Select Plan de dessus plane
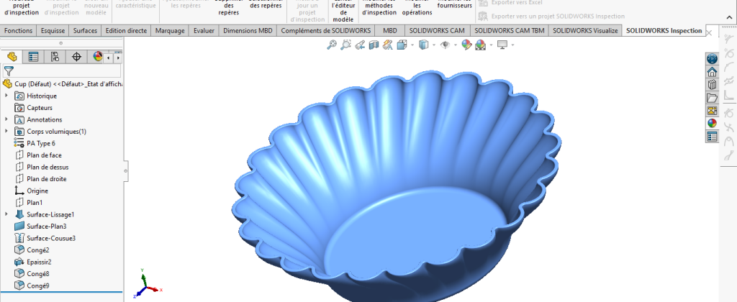This screenshot has height=302, width=737. (x=41, y=167)
